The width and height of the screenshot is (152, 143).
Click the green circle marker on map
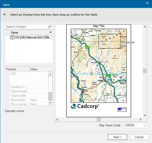84,40
